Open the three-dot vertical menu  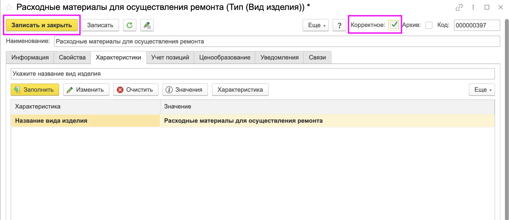tap(473, 7)
